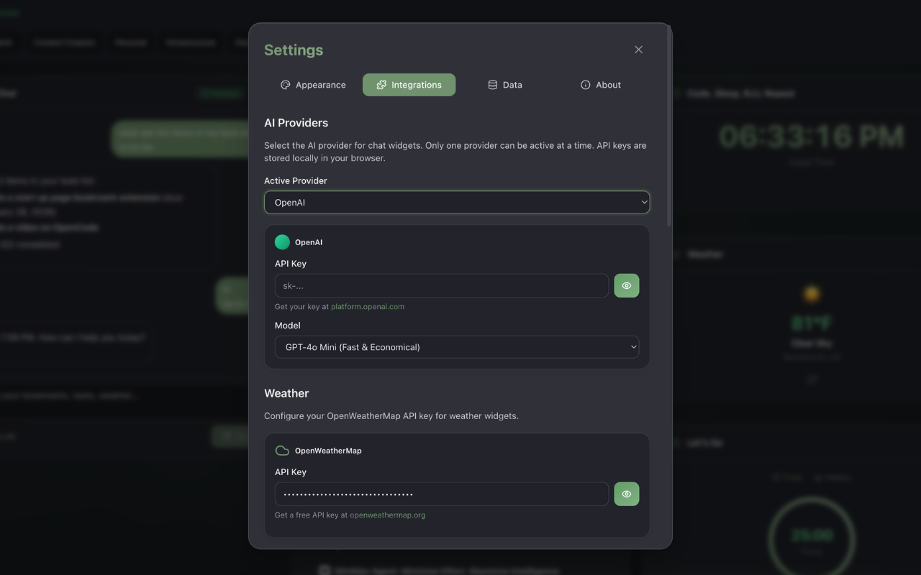Click the palette icon on the Appearance tab

[x=286, y=85]
